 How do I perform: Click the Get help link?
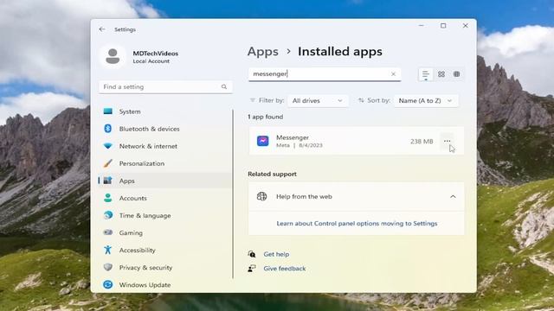(276, 254)
